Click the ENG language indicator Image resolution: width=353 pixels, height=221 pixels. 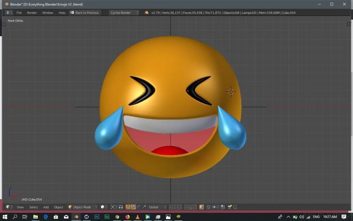316,217
